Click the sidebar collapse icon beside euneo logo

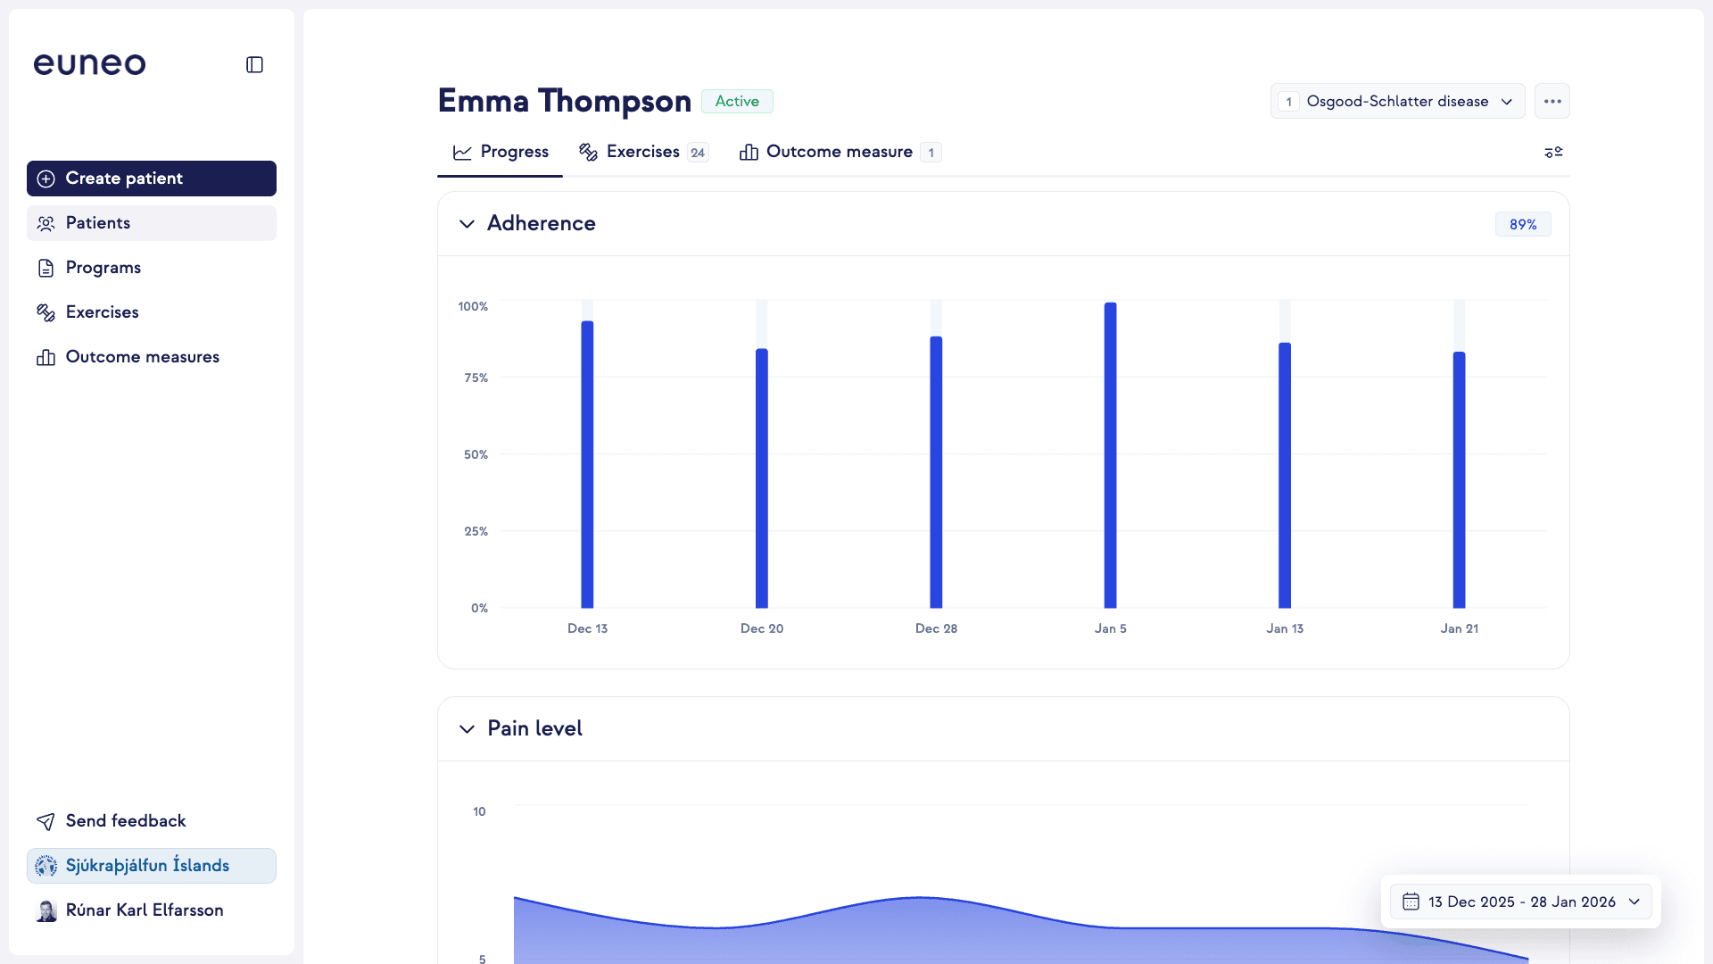[x=254, y=64]
